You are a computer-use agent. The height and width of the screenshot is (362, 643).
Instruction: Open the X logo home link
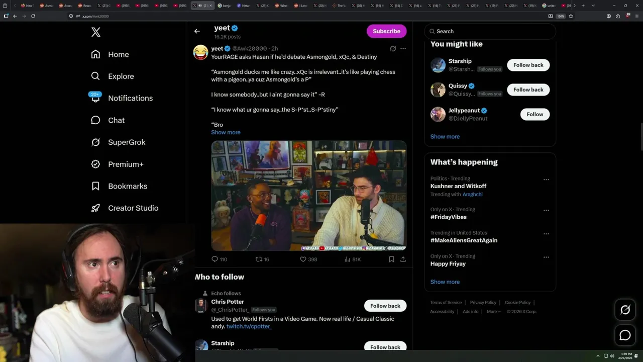[x=96, y=32]
